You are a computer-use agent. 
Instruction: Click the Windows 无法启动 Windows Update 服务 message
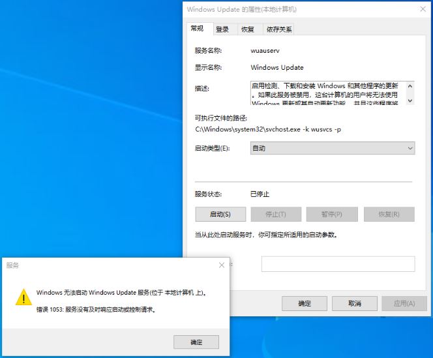(x=121, y=293)
